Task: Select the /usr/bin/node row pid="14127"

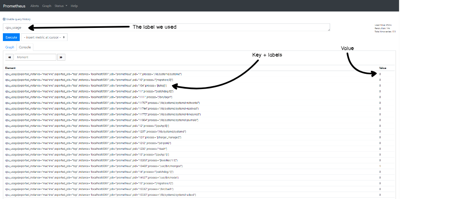Action: [x=200, y=178]
